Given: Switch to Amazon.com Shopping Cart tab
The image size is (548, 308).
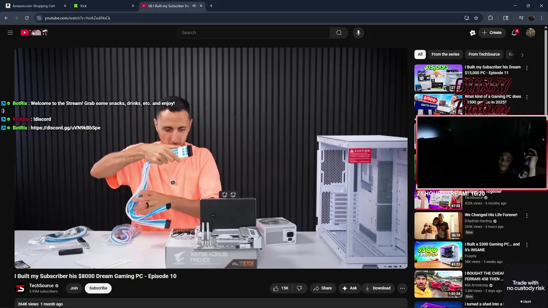Looking at the screenshot, I should coord(33,6).
